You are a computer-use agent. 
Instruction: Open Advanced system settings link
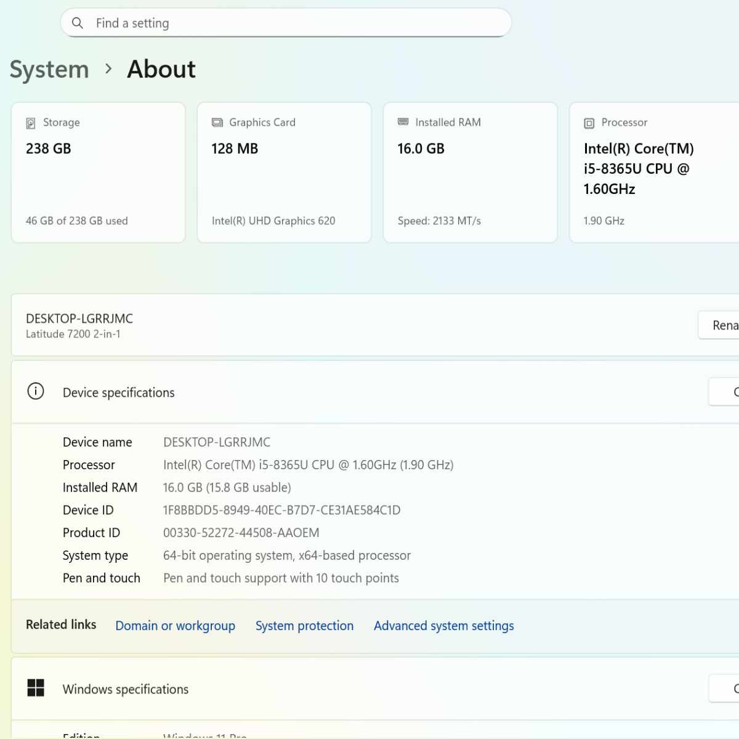click(444, 626)
